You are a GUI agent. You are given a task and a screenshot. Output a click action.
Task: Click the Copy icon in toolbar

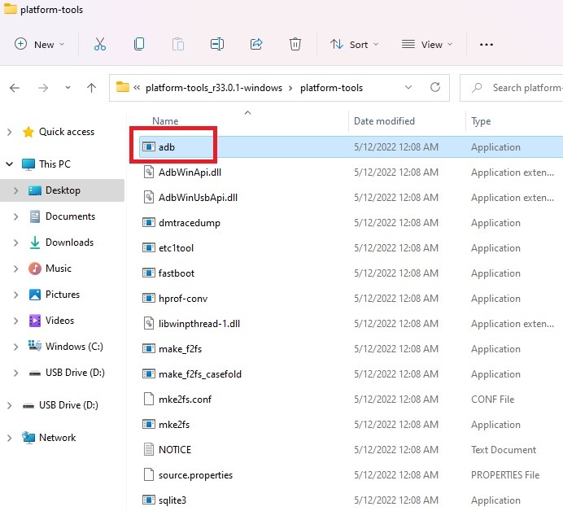[x=139, y=44]
